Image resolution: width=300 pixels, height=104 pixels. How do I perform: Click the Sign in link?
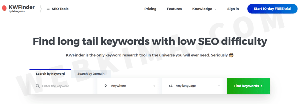click(x=233, y=9)
